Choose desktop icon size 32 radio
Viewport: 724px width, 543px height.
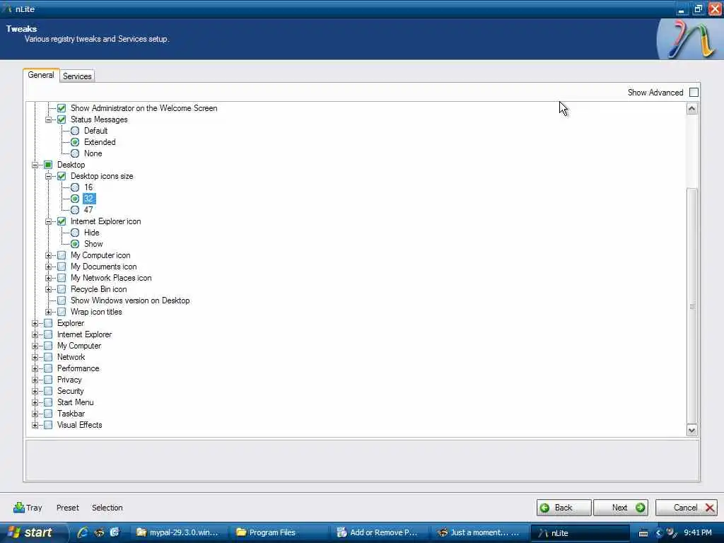[75, 199]
